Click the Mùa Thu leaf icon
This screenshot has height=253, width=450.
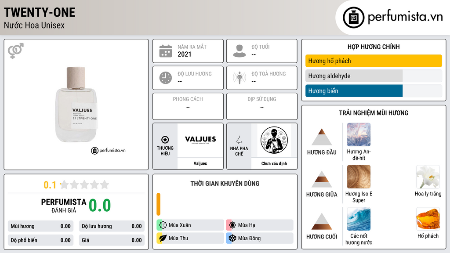point(163,238)
